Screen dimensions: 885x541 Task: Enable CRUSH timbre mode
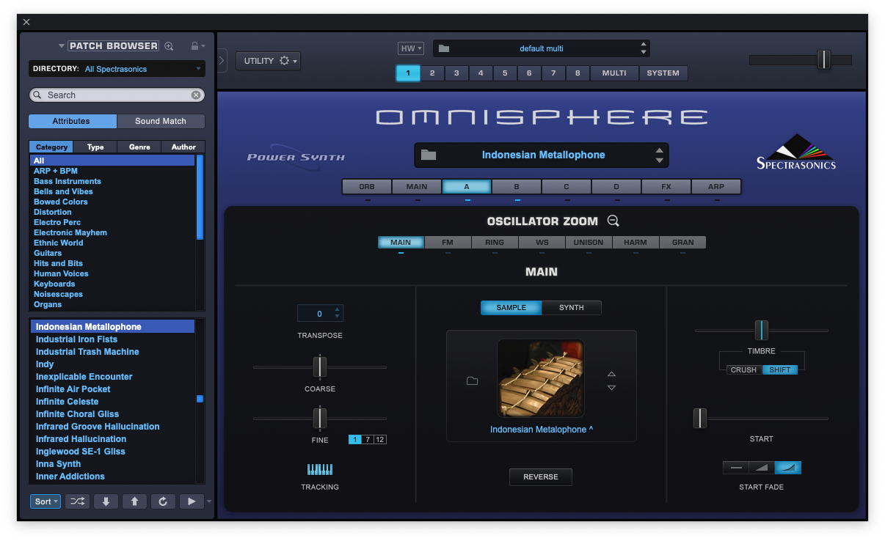click(743, 370)
